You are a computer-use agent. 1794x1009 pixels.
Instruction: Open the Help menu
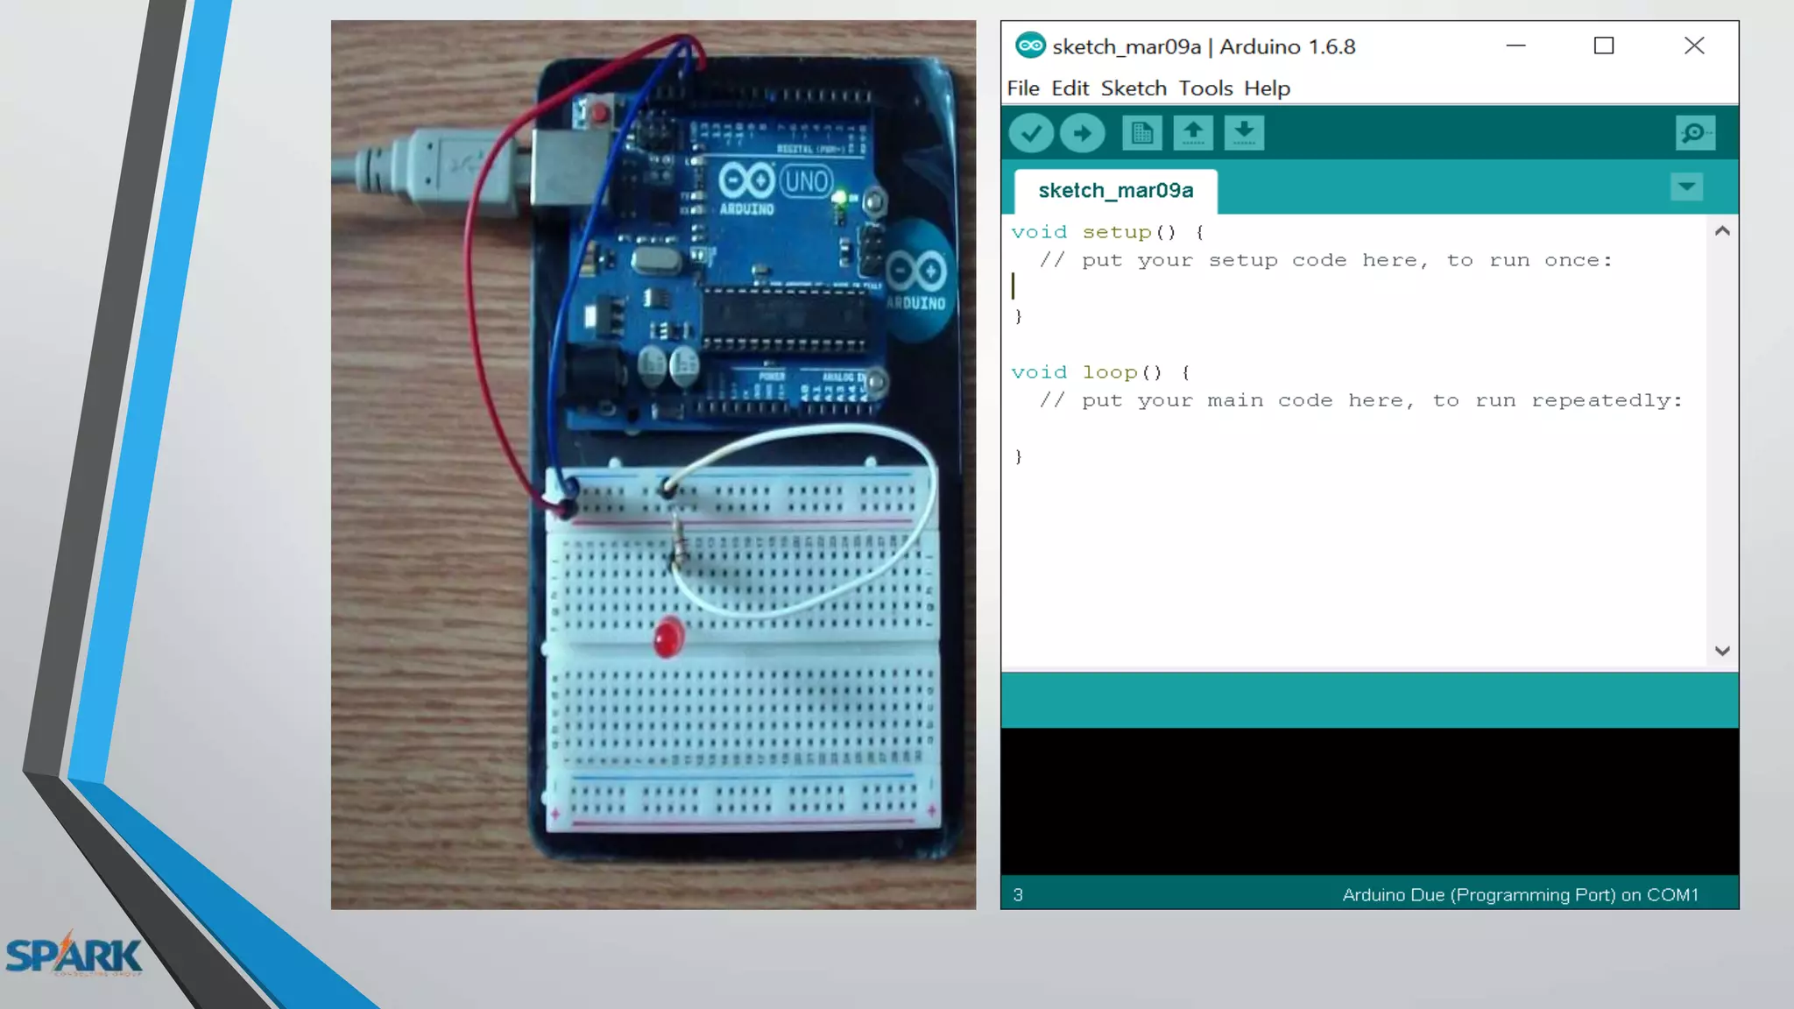[x=1267, y=88]
